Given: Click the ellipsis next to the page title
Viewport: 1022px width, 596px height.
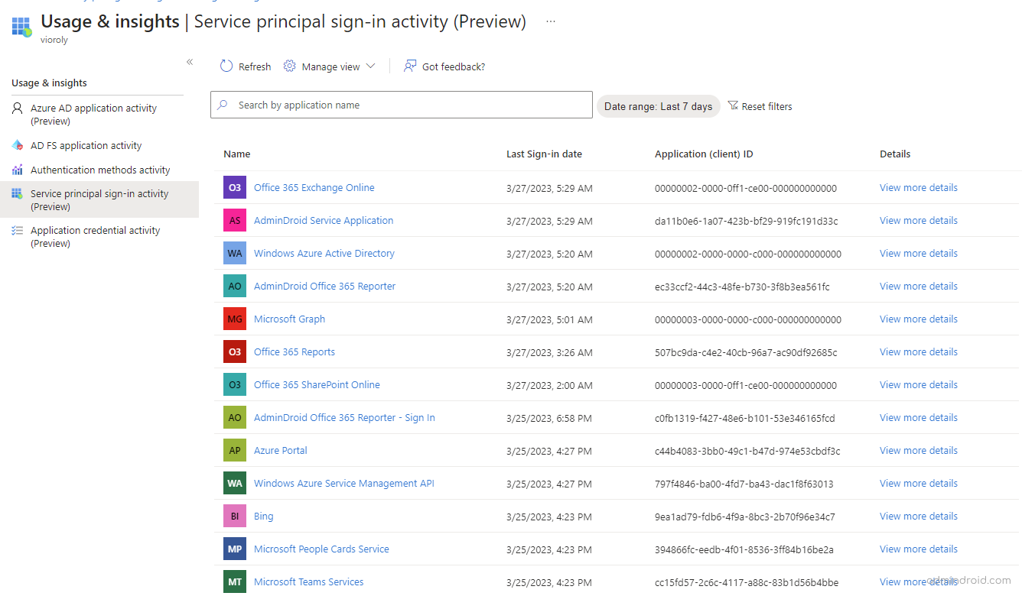Looking at the screenshot, I should point(551,21).
